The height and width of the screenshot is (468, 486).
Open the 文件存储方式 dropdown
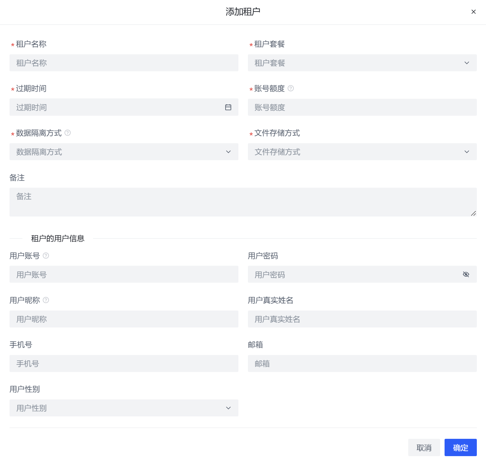click(362, 152)
